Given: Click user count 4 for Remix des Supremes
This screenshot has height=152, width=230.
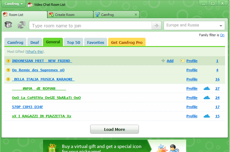Looking at the screenshot, I should 217,70.
